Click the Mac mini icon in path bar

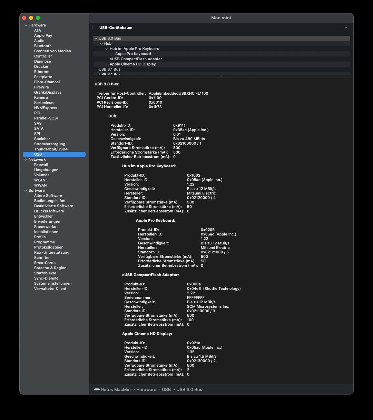97,389
